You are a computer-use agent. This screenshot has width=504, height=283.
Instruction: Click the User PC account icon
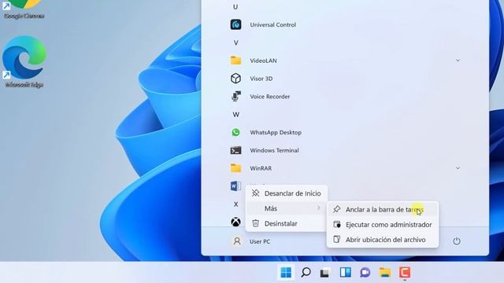pyautogui.click(x=237, y=241)
